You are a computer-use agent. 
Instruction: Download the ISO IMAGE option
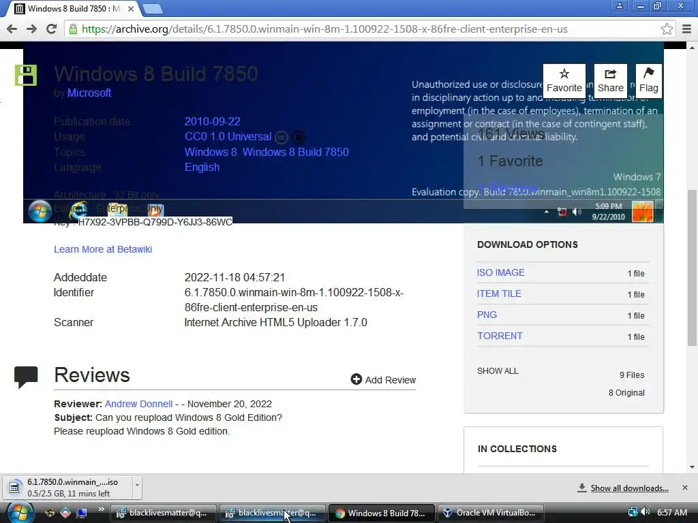click(501, 272)
